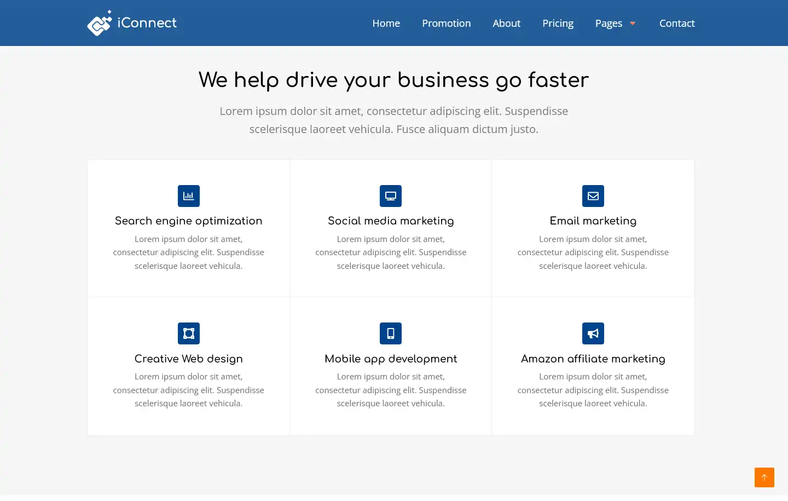Click the monitor icon for social media
This screenshot has height=501, width=788.
coord(391,196)
